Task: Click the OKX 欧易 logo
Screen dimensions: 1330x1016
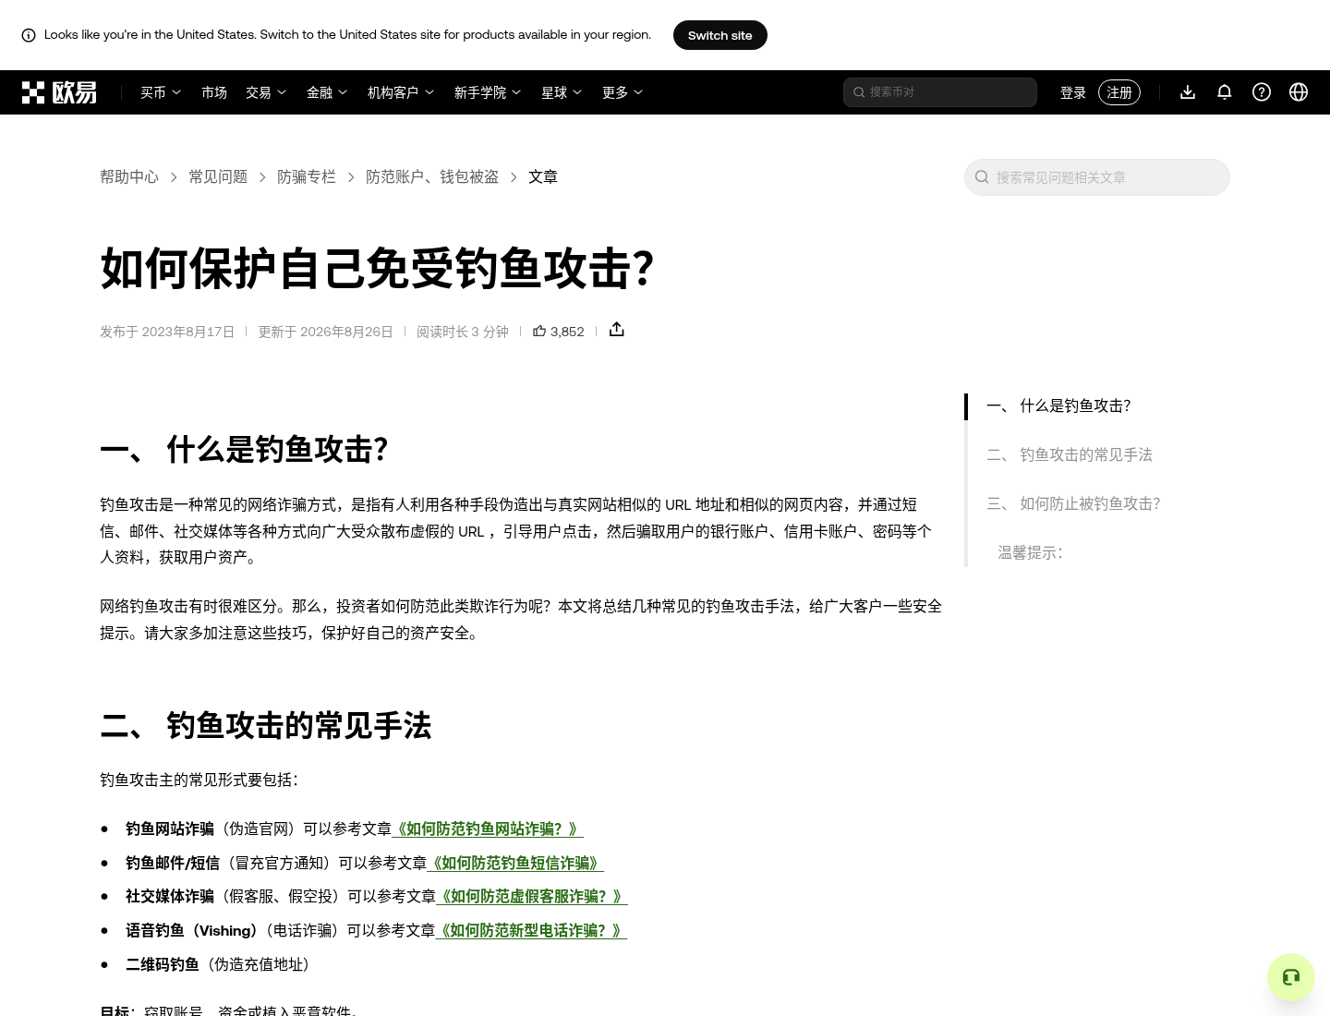Action: [59, 92]
